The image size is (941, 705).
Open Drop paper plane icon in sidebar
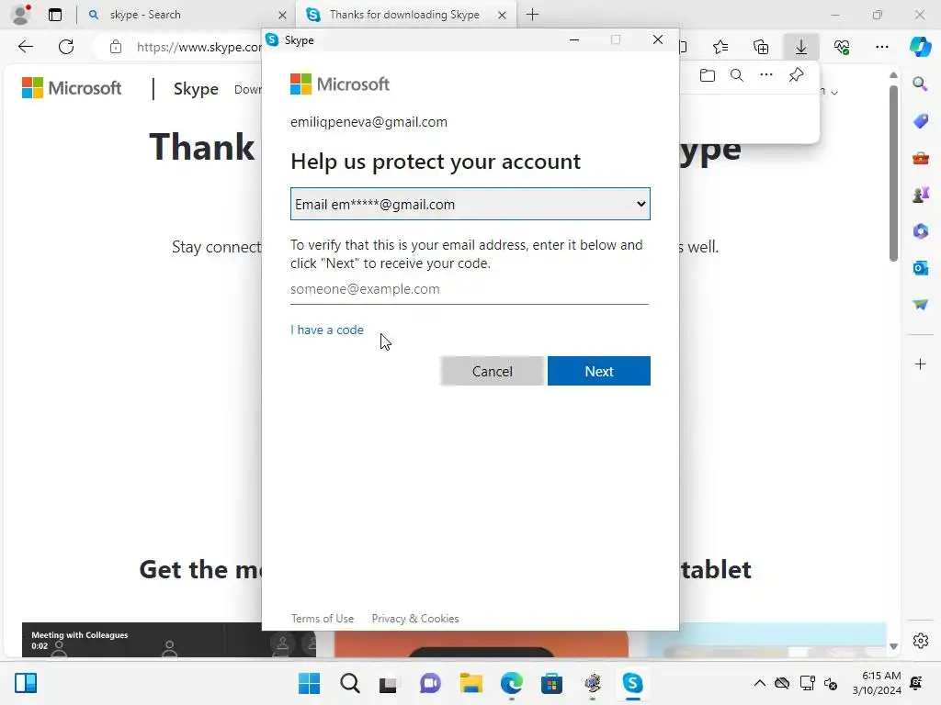click(x=920, y=305)
